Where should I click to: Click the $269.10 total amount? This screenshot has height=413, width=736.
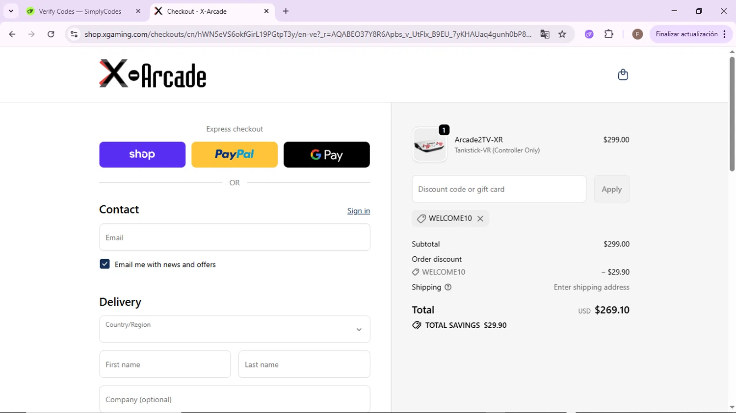pyautogui.click(x=612, y=310)
